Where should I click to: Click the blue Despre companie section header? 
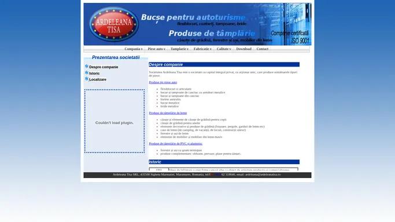point(224,65)
